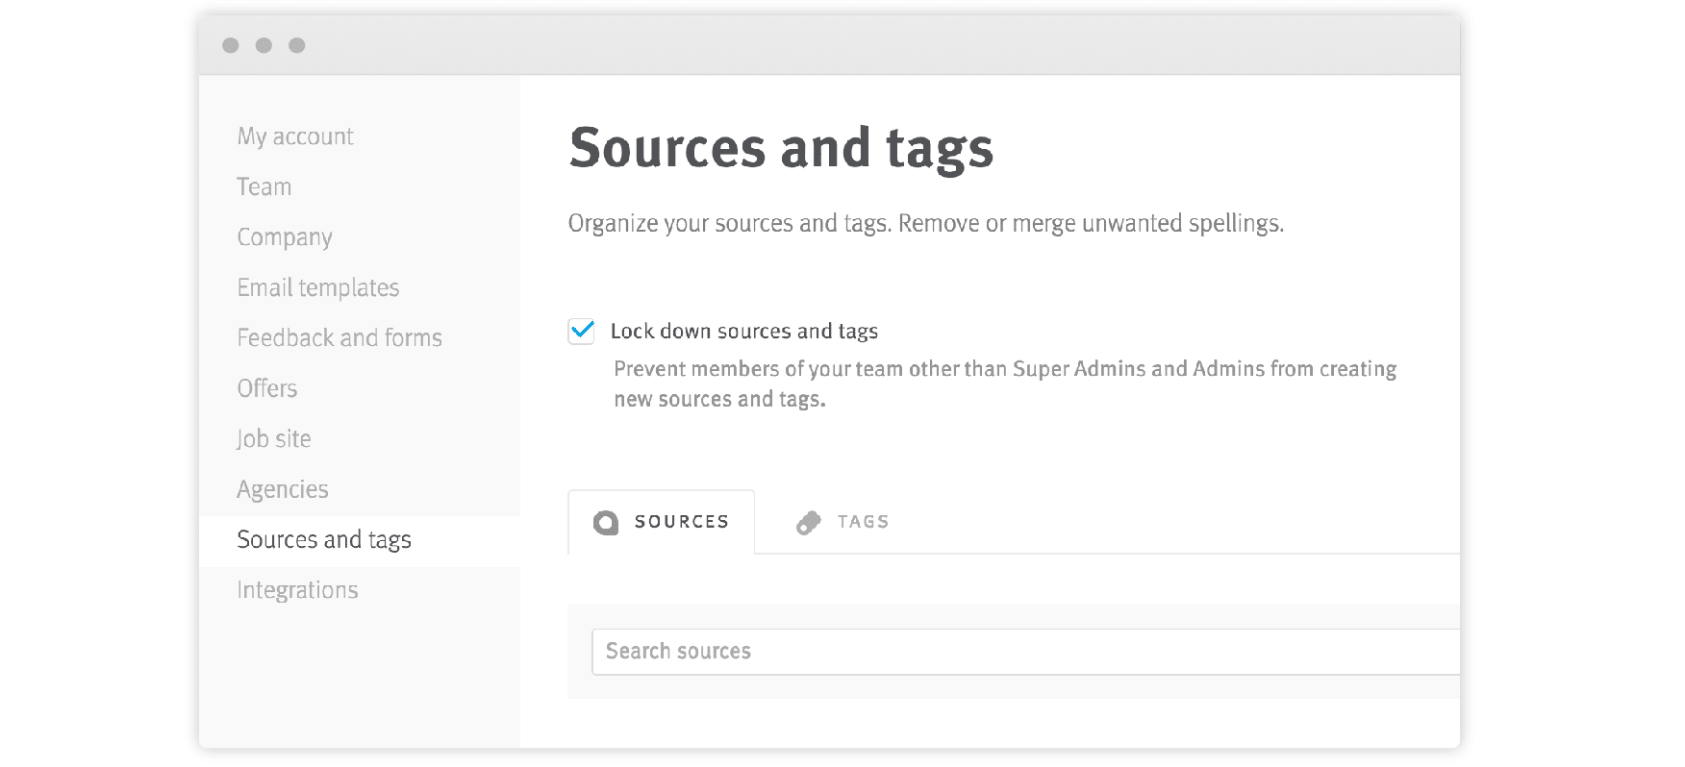Select Agencies in the sidebar

tap(282, 489)
